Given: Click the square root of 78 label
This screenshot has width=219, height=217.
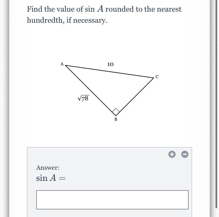Looking at the screenshot, I should pos(83,98).
